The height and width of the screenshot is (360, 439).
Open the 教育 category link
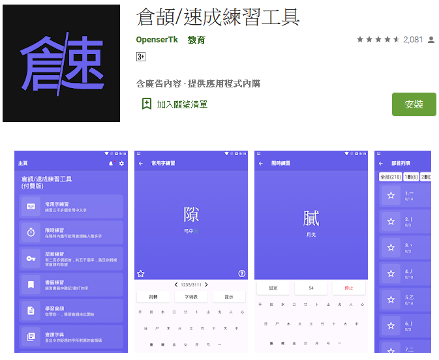pos(196,40)
